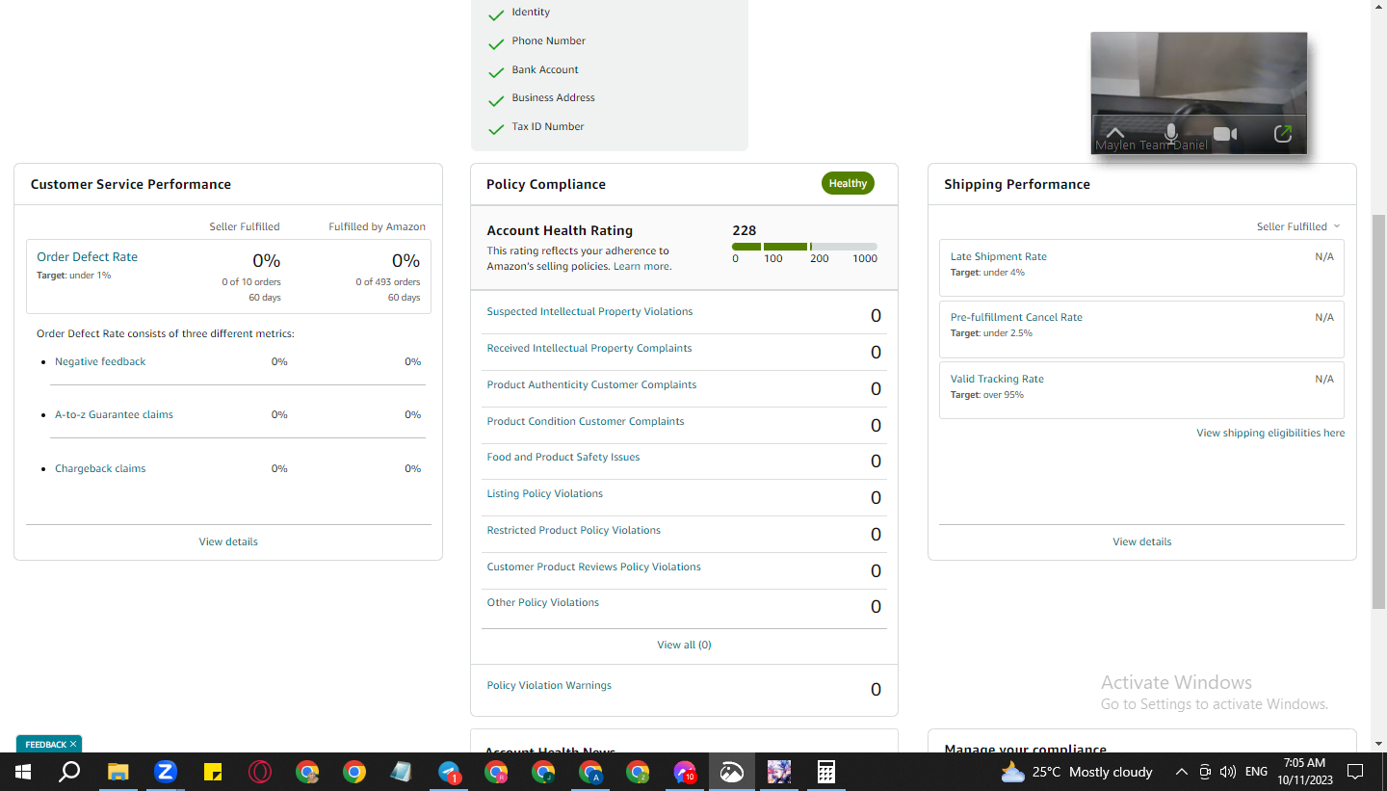
Task: Open A-to-z Guarantee claims link
Action: (114, 414)
